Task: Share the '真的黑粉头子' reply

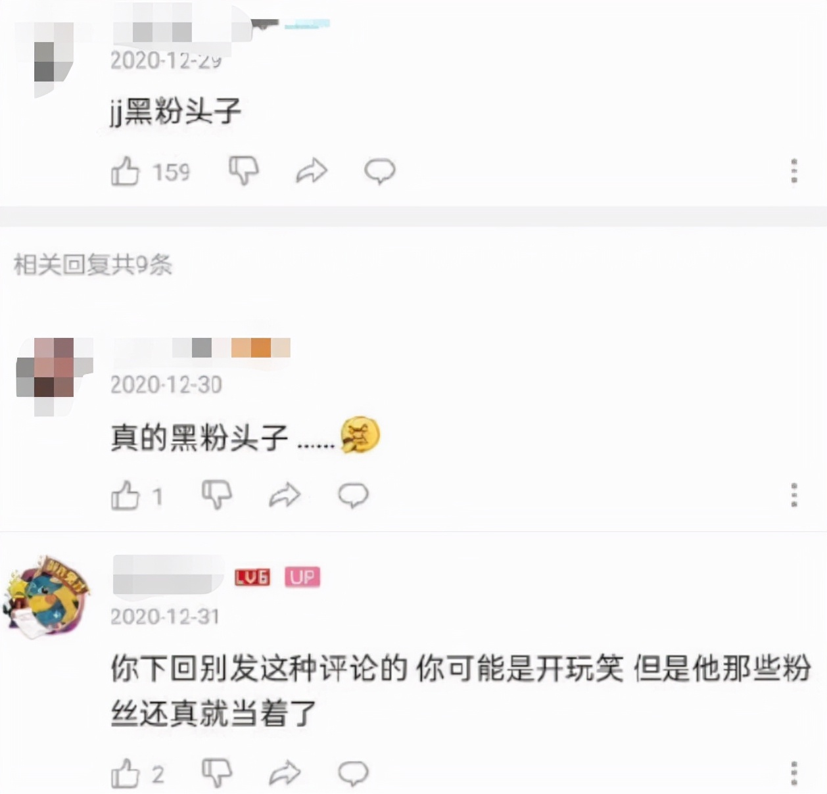Action: [x=285, y=495]
